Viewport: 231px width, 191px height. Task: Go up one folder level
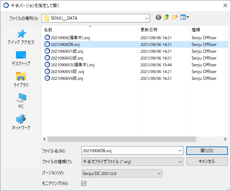click(166, 17)
